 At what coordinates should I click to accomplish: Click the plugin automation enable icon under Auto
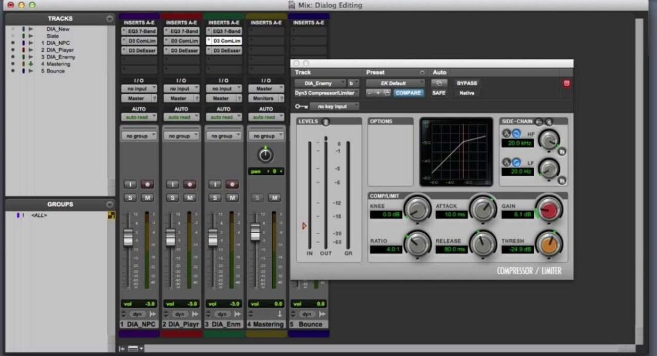point(439,83)
